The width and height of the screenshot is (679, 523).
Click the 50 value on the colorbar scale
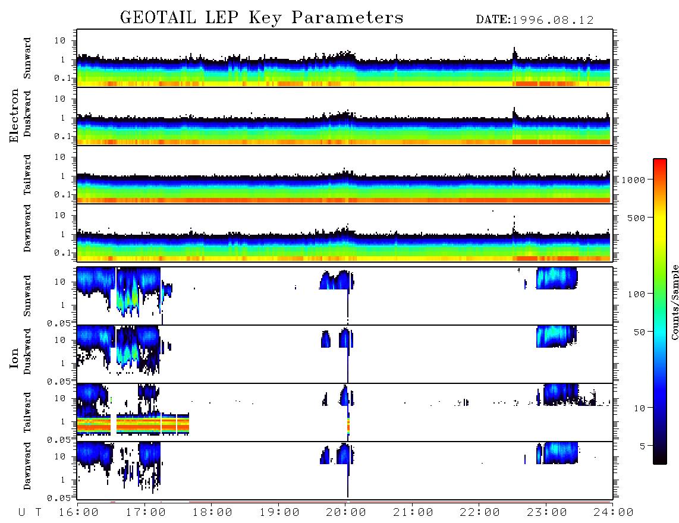pos(640,332)
